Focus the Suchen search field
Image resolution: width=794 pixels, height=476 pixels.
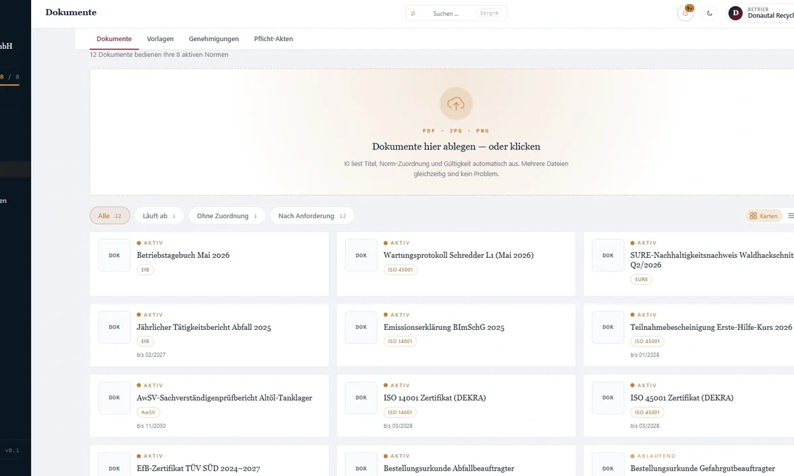coord(456,13)
